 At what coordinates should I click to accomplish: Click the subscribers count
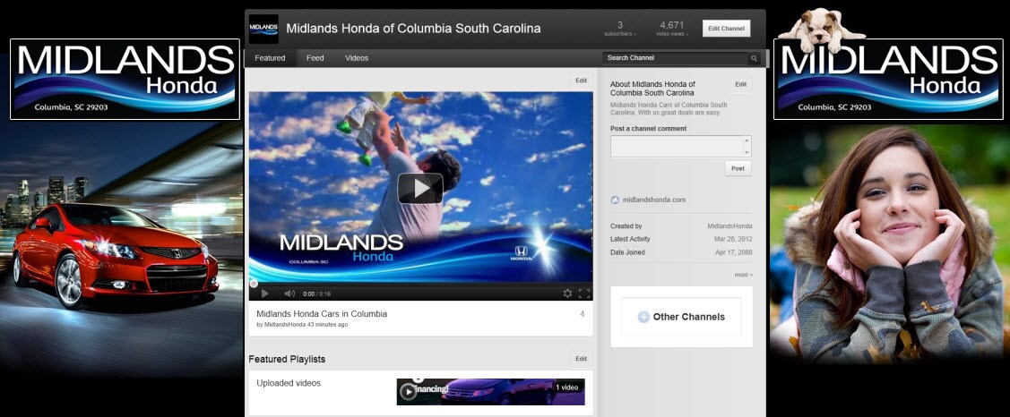click(619, 29)
